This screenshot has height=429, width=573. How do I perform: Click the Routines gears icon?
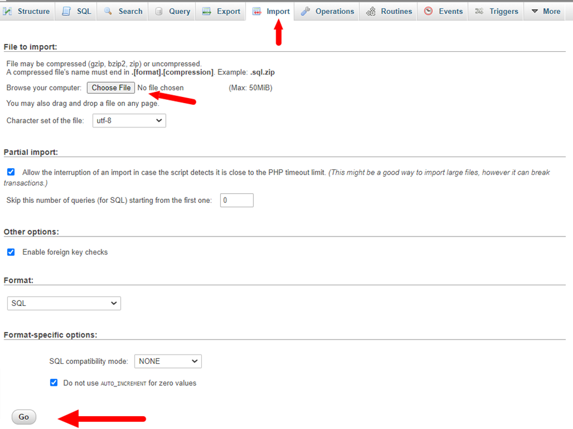[x=371, y=12]
